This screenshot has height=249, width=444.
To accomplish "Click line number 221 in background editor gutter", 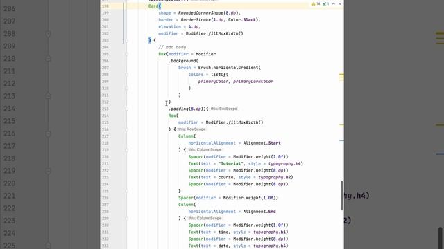I will (9, 196).
